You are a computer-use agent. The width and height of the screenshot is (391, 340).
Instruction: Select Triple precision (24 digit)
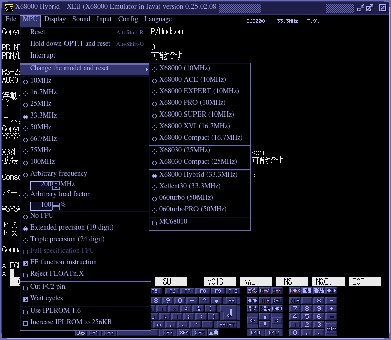85,239
